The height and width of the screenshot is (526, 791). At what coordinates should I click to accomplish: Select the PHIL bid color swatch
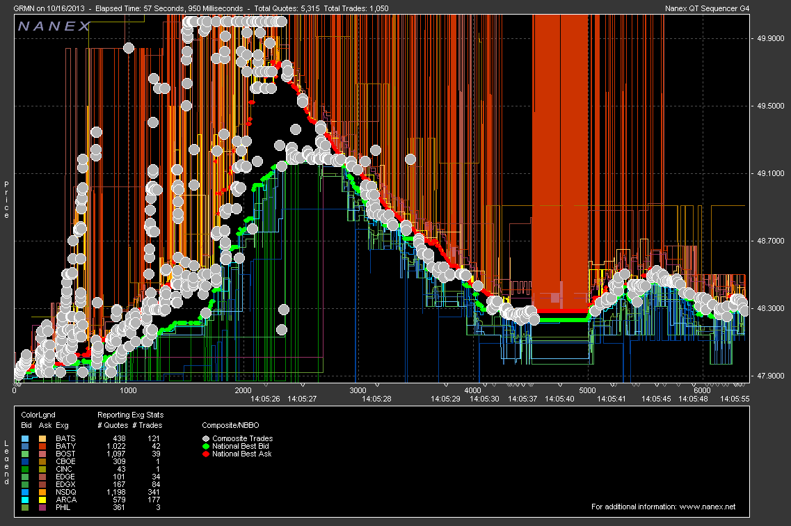tap(26, 507)
